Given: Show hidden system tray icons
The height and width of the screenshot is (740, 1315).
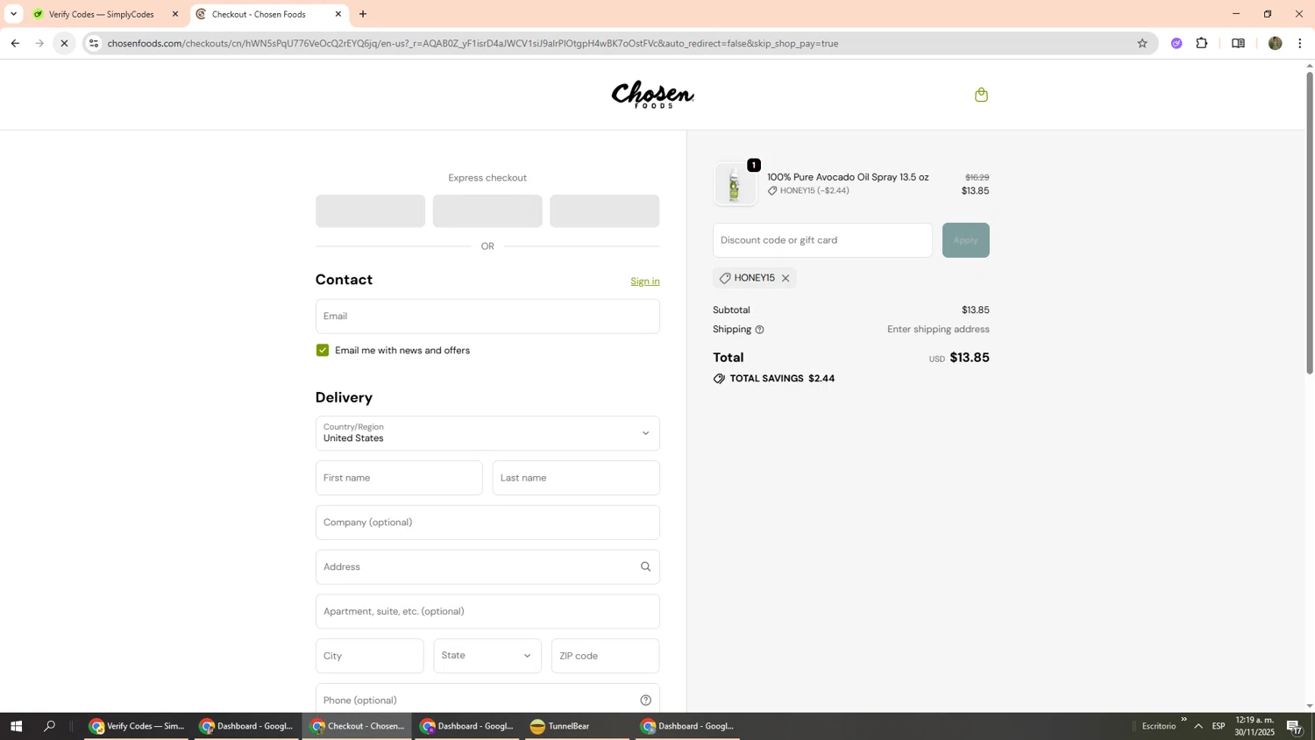Looking at the screenshot, I should [1198, 726].
